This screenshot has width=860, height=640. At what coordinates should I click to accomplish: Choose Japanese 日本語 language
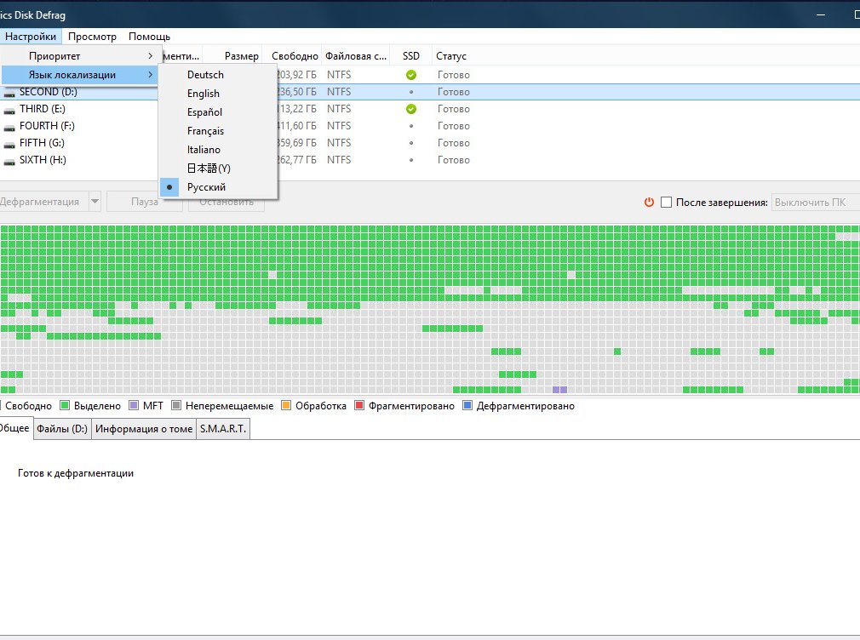pos(218,168)
